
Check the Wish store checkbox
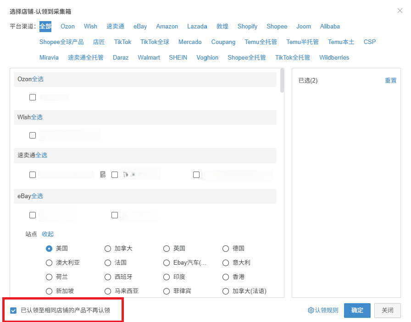tap(32, 135)
